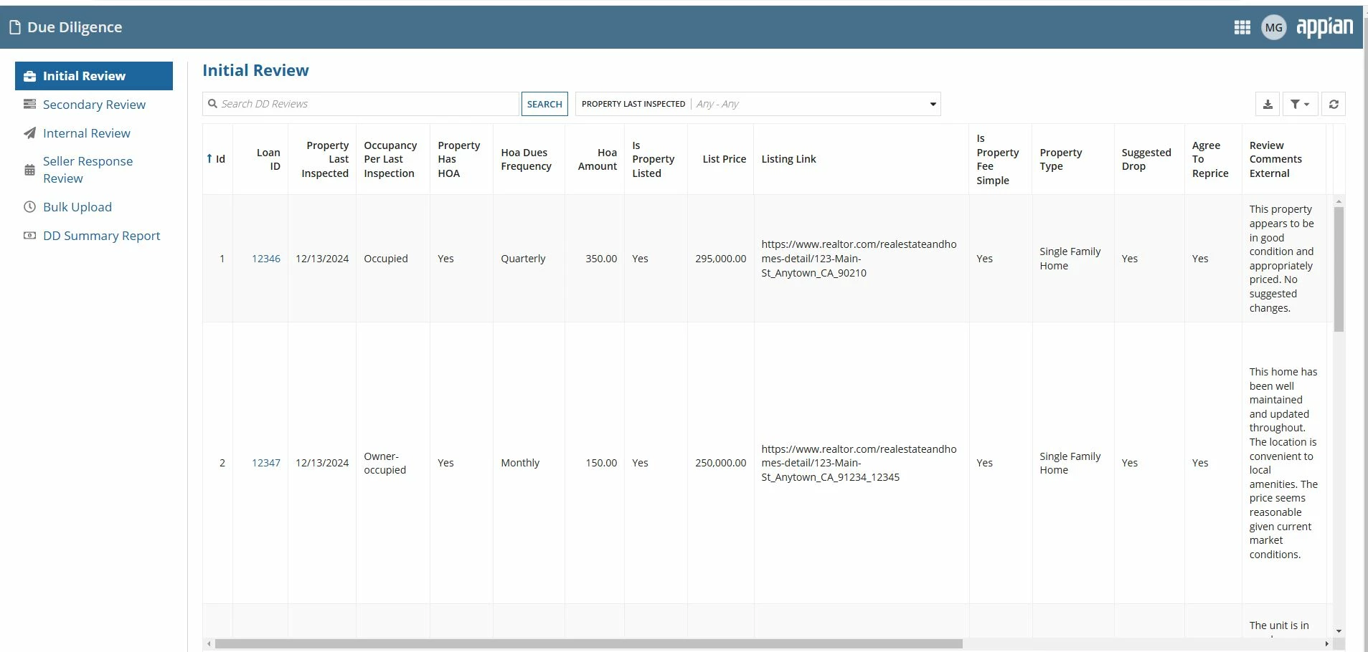1368x652 pixels.
Task: Open loan ID 12346 link
Action: (x=266, y=259)
